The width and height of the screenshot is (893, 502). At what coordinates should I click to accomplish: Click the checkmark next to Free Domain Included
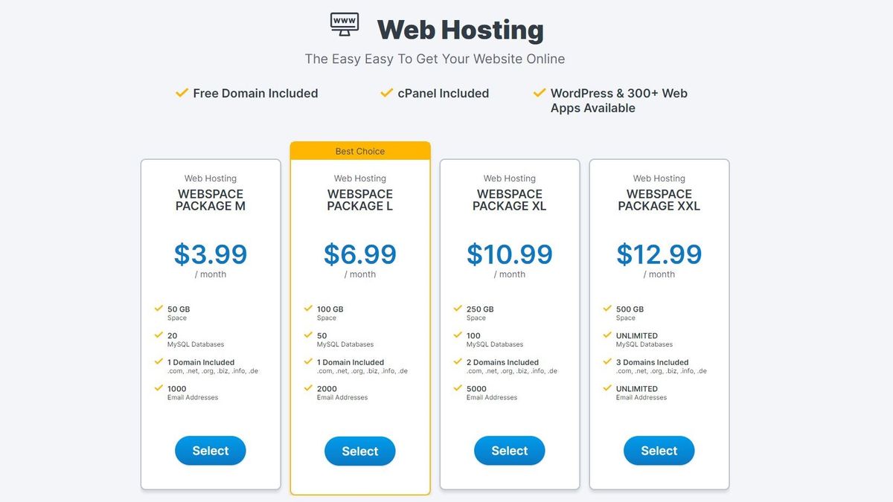point(182,93)
